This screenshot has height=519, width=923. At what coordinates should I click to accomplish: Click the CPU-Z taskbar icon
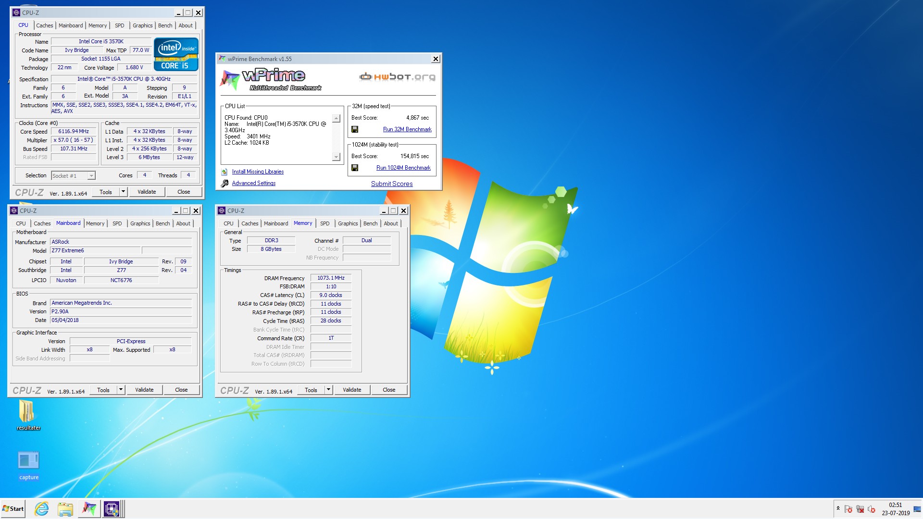click(112, 508)
